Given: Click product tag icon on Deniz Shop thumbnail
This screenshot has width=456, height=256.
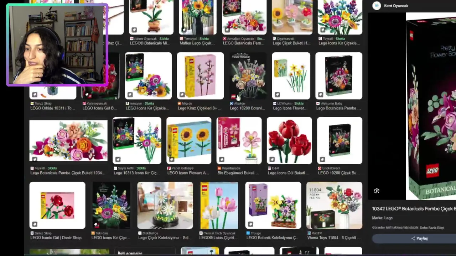Looking at the screenshot, I should (35, 224).
